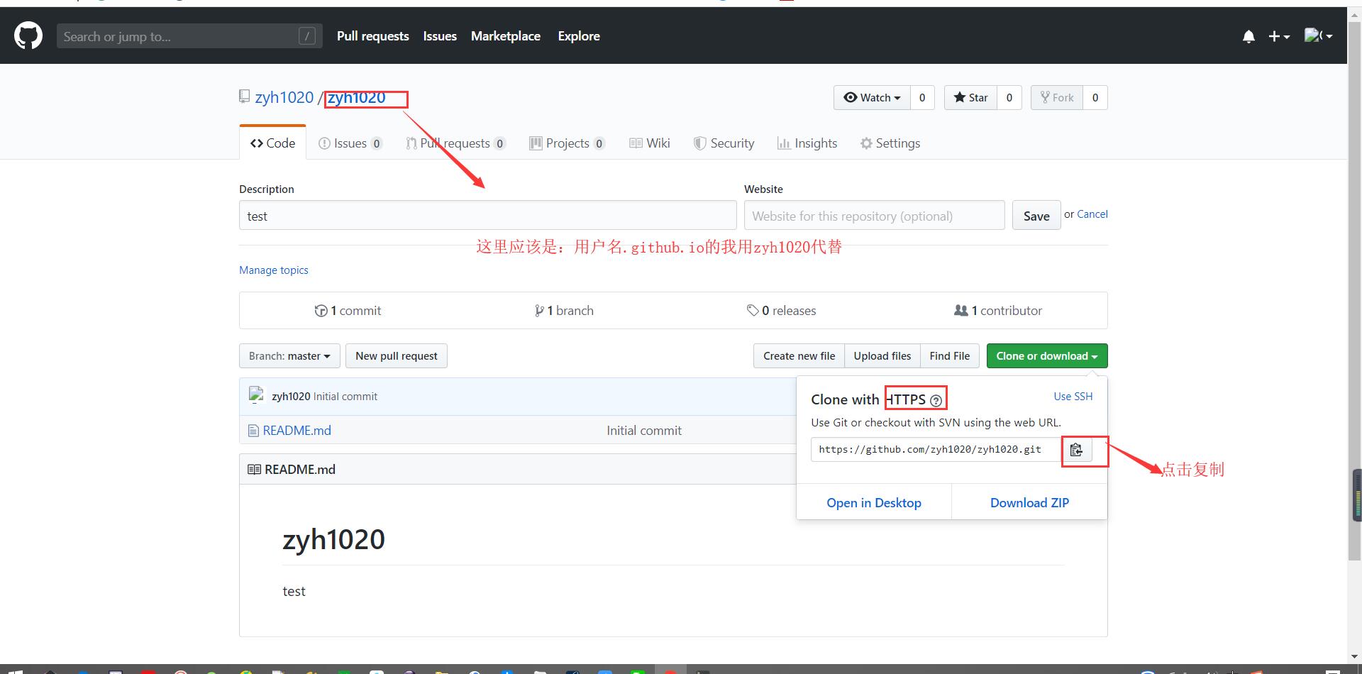Click Initial commit message next to the author name

(x=345, y=397)
